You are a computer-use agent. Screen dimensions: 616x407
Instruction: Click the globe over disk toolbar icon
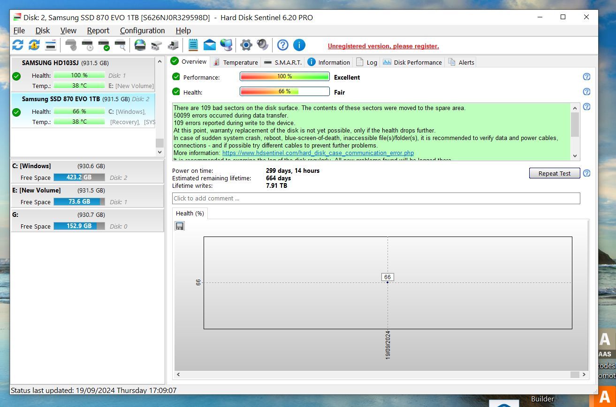pyautogui.click(x=140, y=45)
